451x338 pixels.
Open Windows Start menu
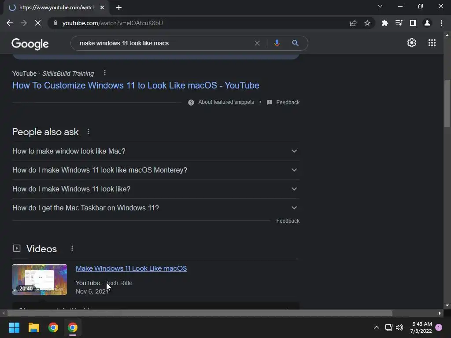(14, 327)
